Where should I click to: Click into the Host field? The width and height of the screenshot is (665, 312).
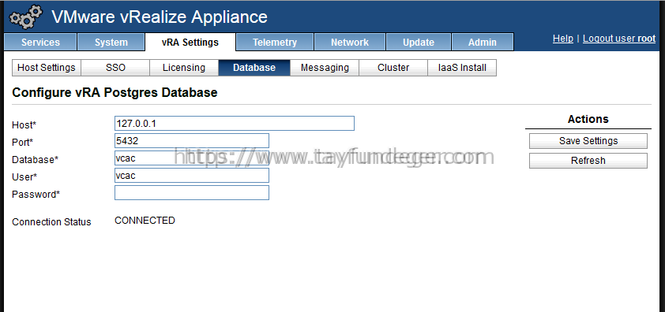235,123
